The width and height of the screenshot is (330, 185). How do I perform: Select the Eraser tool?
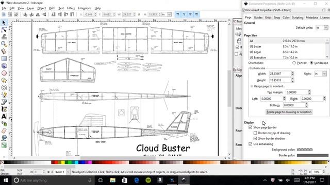click(4, 131)
